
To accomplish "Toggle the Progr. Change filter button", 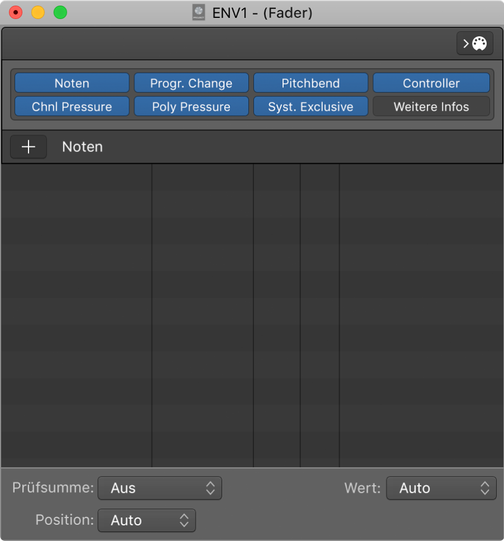I will click(191, 83).
